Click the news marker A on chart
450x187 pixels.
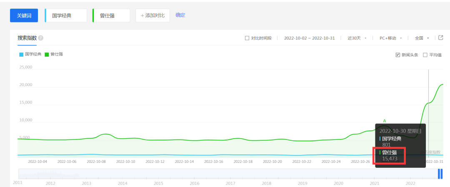pyautogui.click(x=385, y=120)
